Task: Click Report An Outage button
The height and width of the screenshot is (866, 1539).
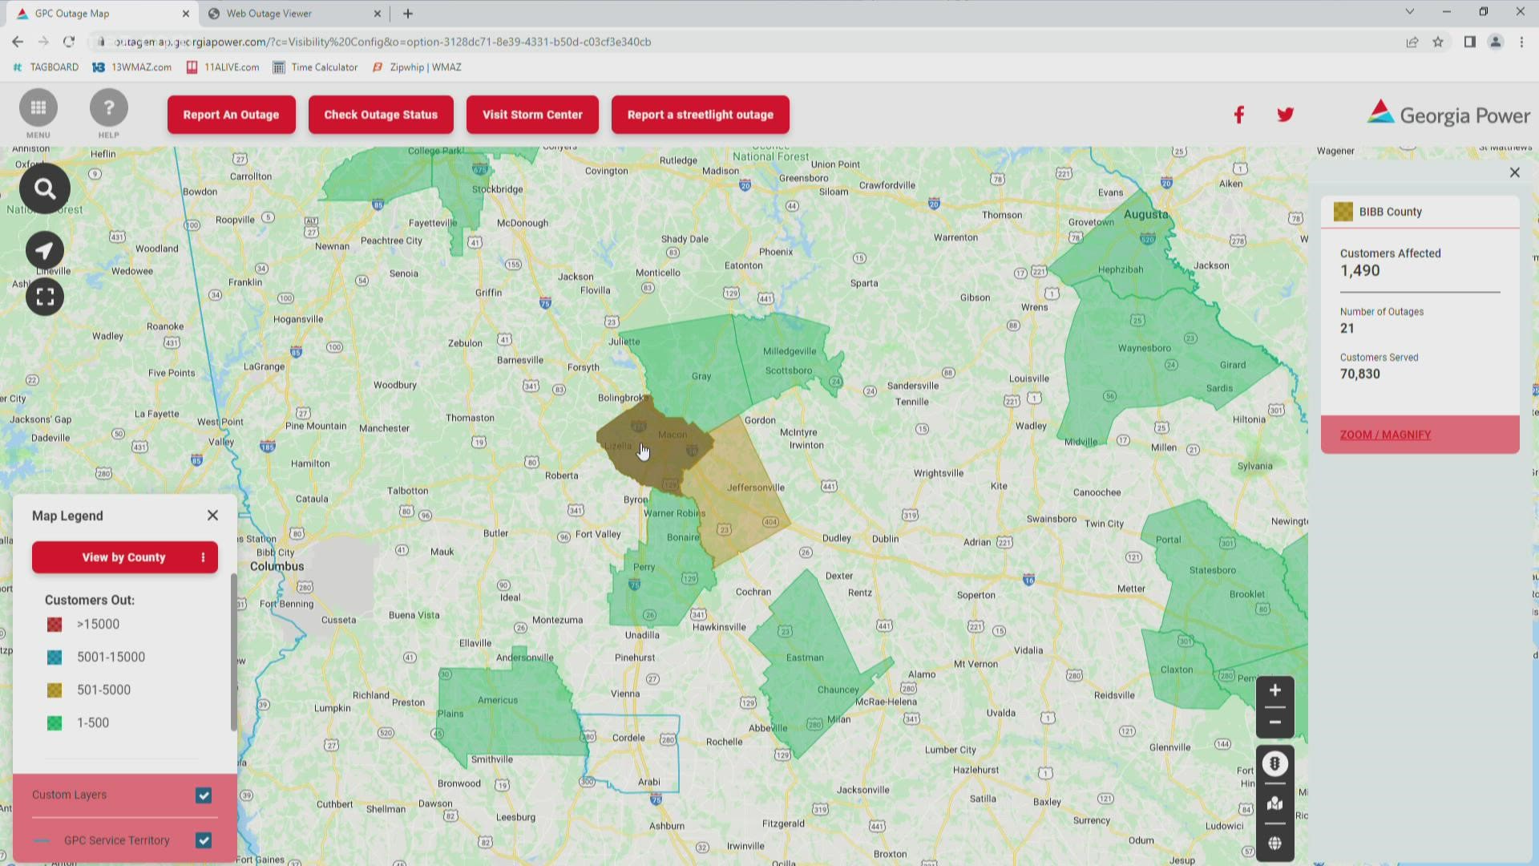Action: (231, 115)
